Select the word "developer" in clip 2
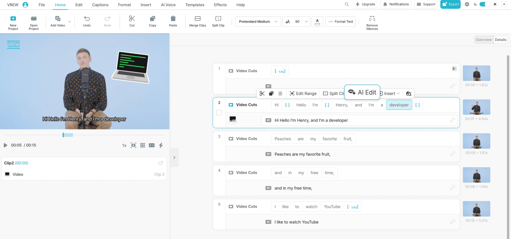 tap(399, 105)
